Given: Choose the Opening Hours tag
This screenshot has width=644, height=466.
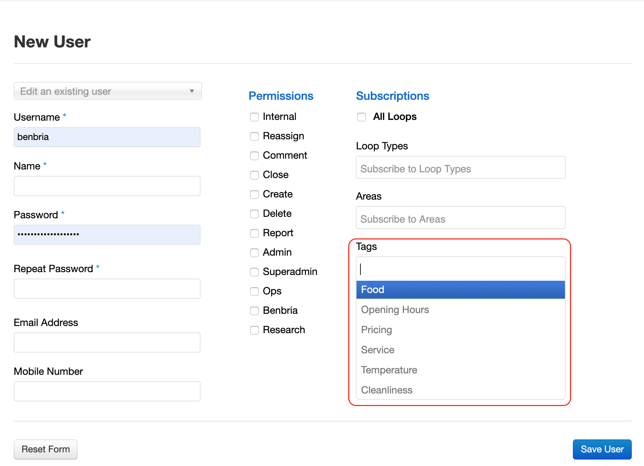Looking at the screenshot, I should click(460, 310).
